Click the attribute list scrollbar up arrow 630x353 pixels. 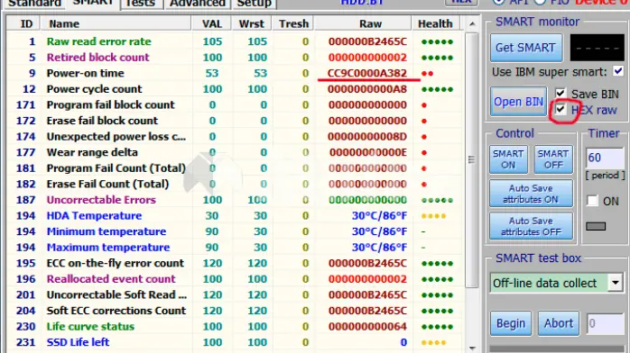coord(473,24)
